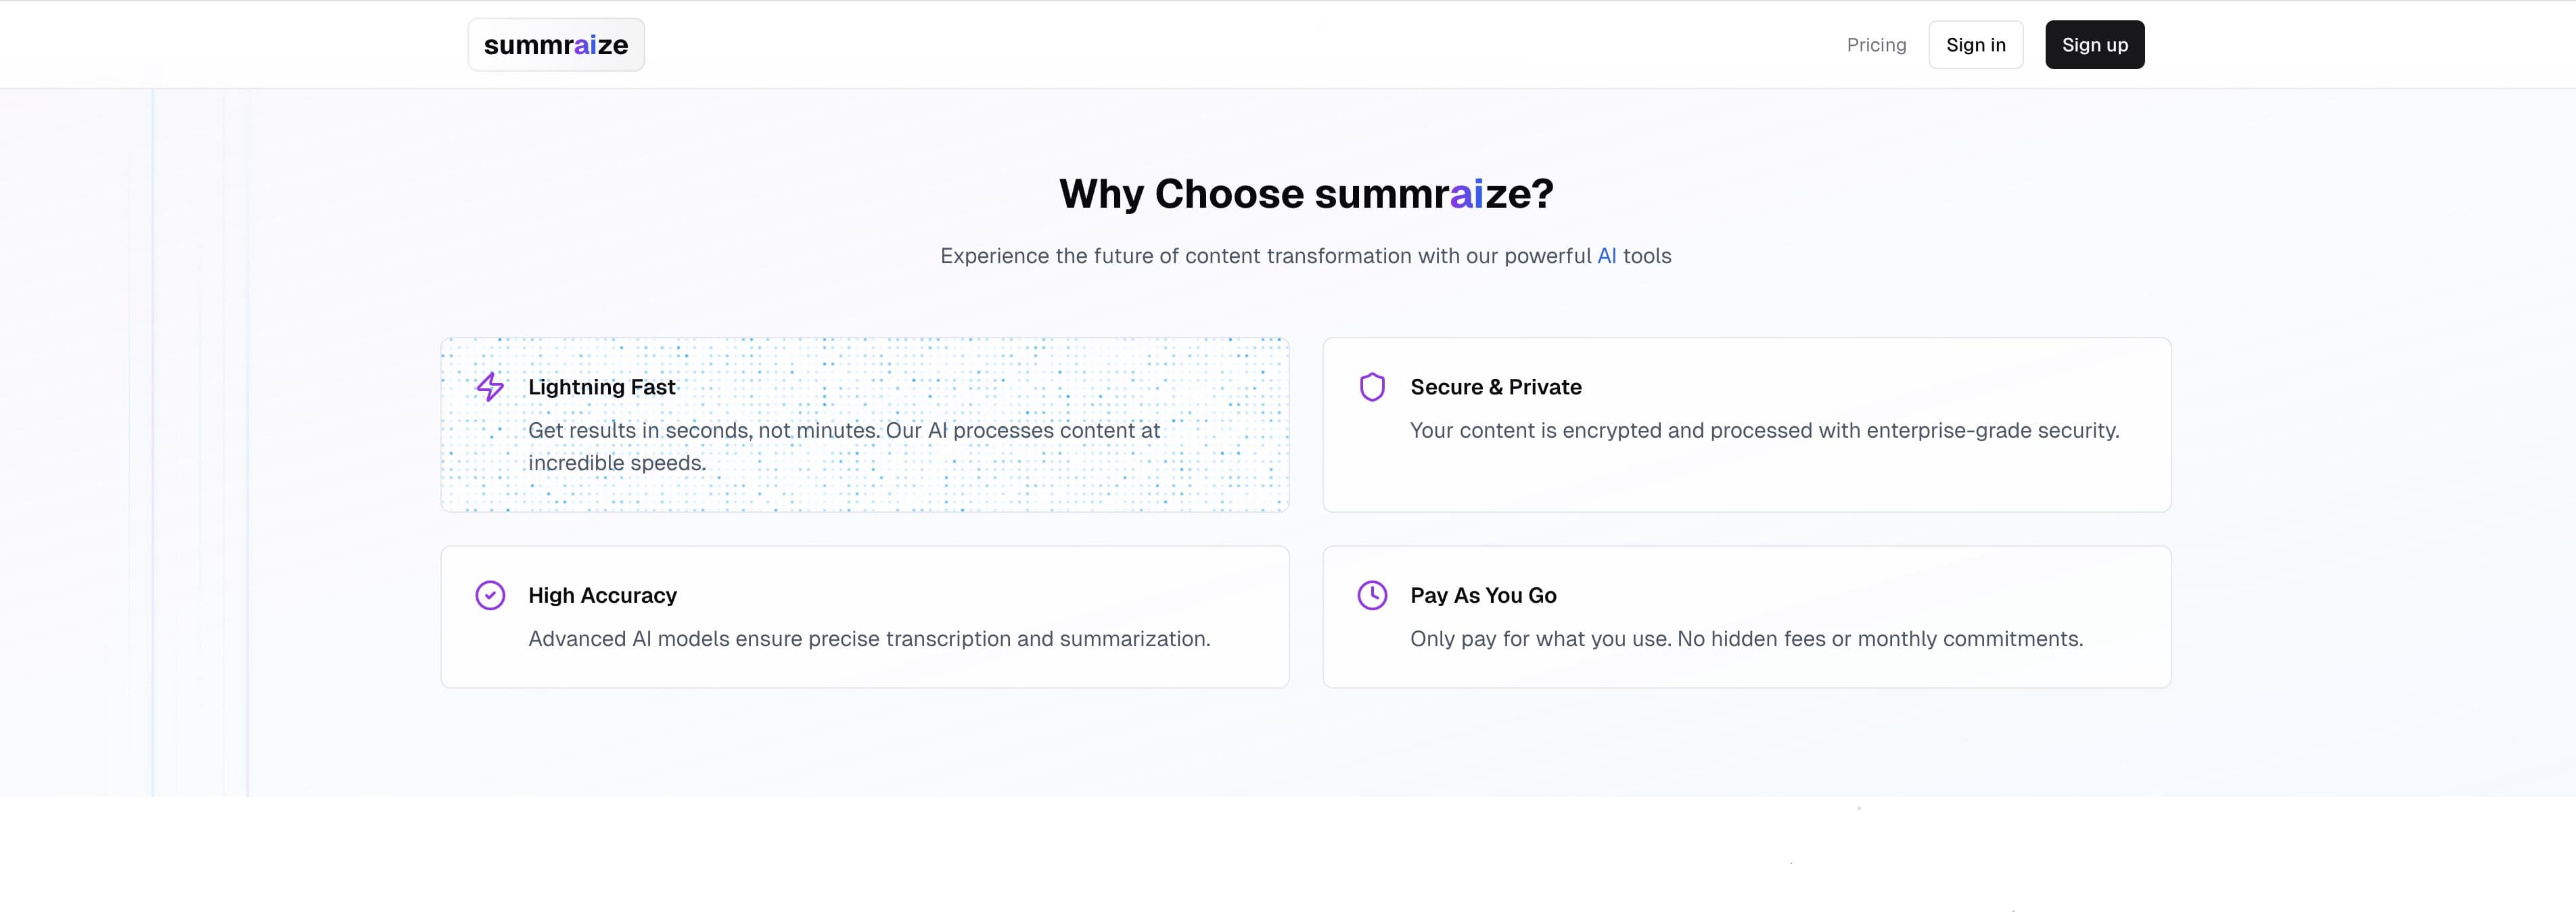Click the Sign in button

1976,45
